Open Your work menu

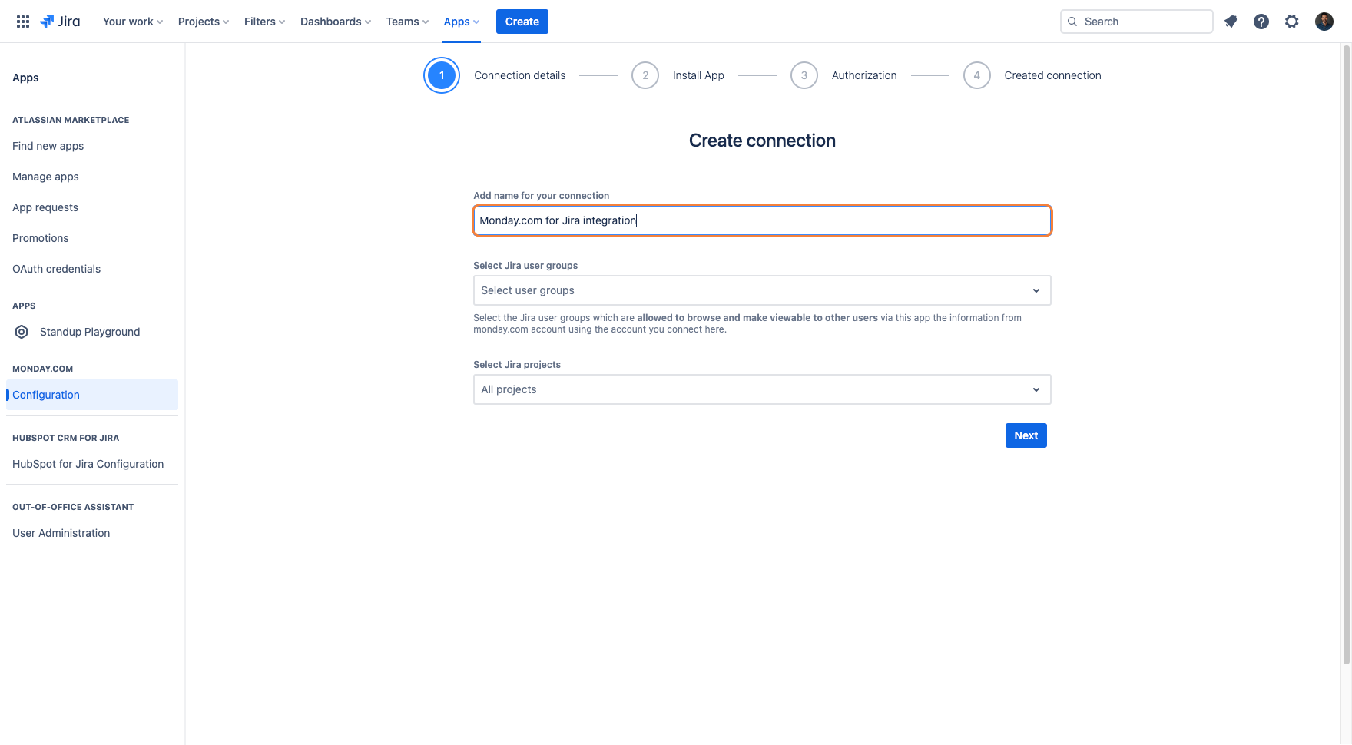[x=133, y=22]
